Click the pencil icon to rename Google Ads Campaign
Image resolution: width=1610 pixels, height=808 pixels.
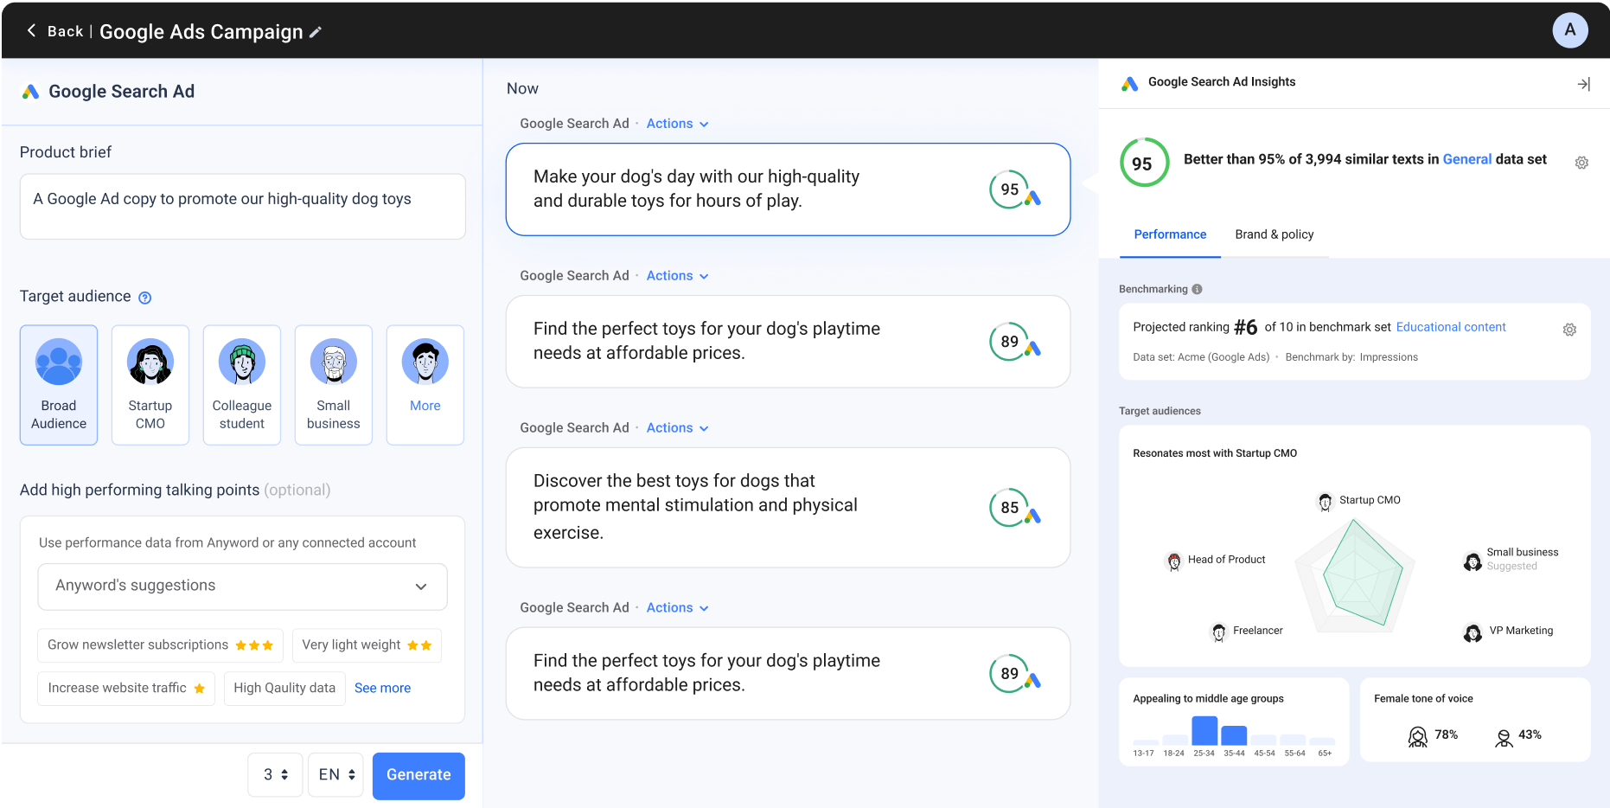315,31
